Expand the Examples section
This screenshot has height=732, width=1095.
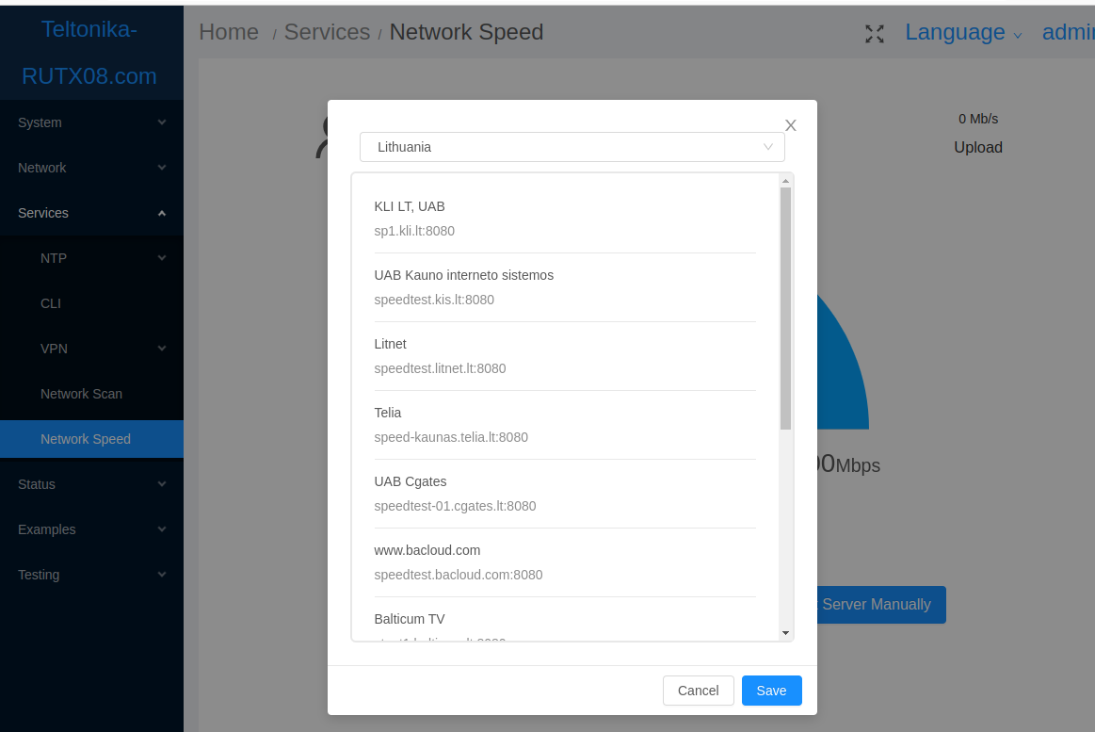91,529
